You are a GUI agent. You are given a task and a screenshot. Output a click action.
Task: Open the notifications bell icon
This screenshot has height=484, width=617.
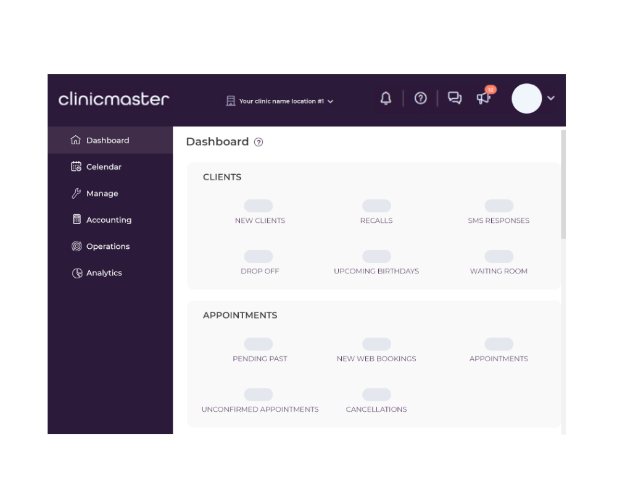(386, 98)
